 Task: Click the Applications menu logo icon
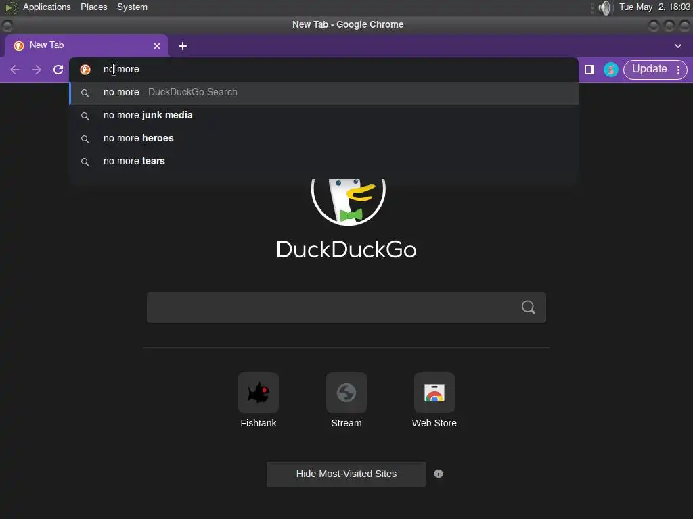coord(11,7)
